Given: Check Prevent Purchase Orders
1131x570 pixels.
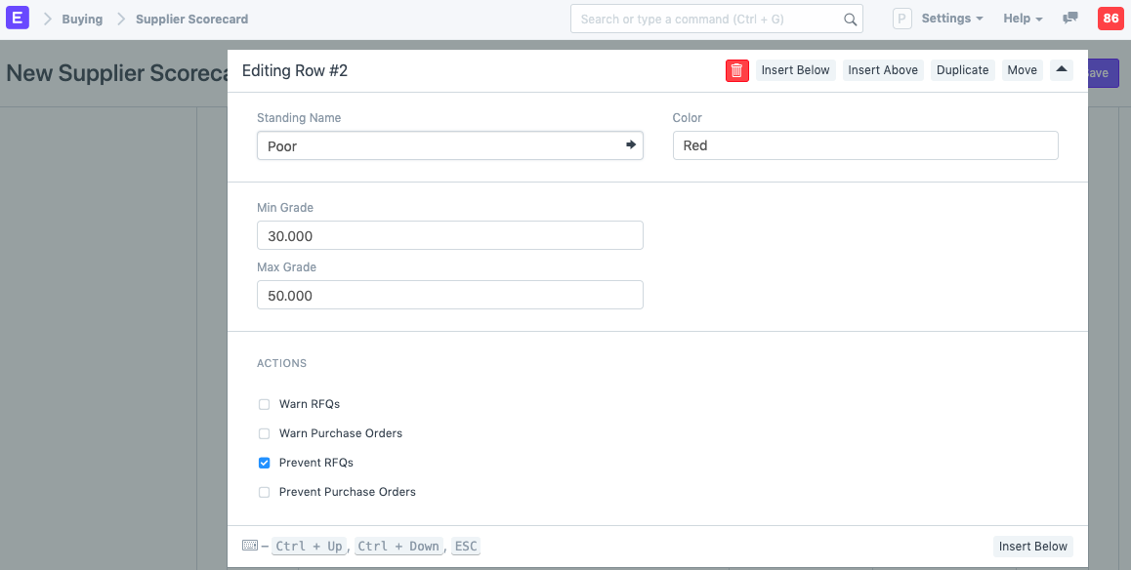Looking at the screenshot, I should 264,491.
